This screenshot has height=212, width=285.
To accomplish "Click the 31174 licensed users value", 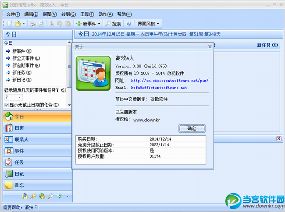I will (x=155, y=156).
